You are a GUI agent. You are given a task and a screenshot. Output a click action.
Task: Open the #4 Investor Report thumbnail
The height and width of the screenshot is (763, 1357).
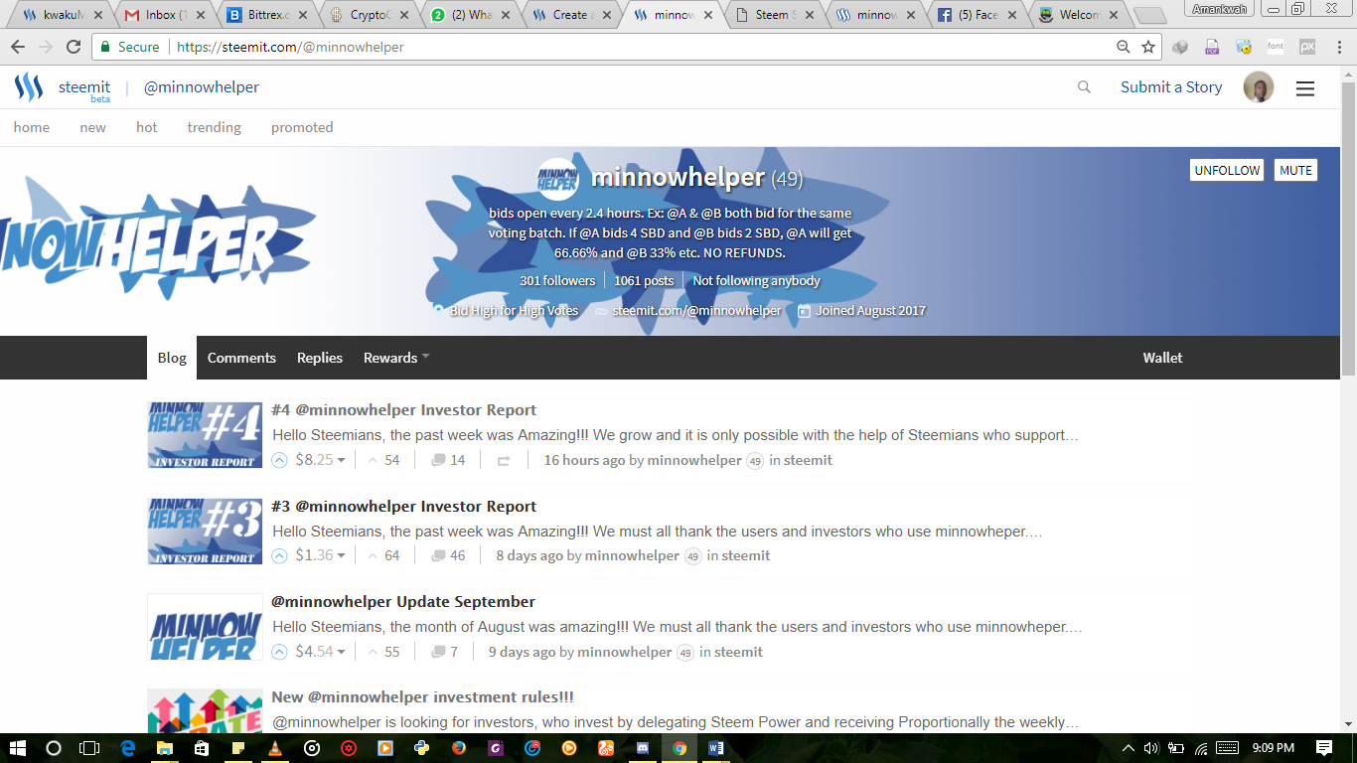(x=205, y=434)
